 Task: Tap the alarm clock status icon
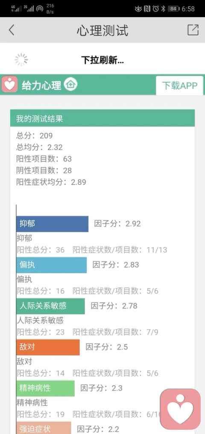(155, 9)
